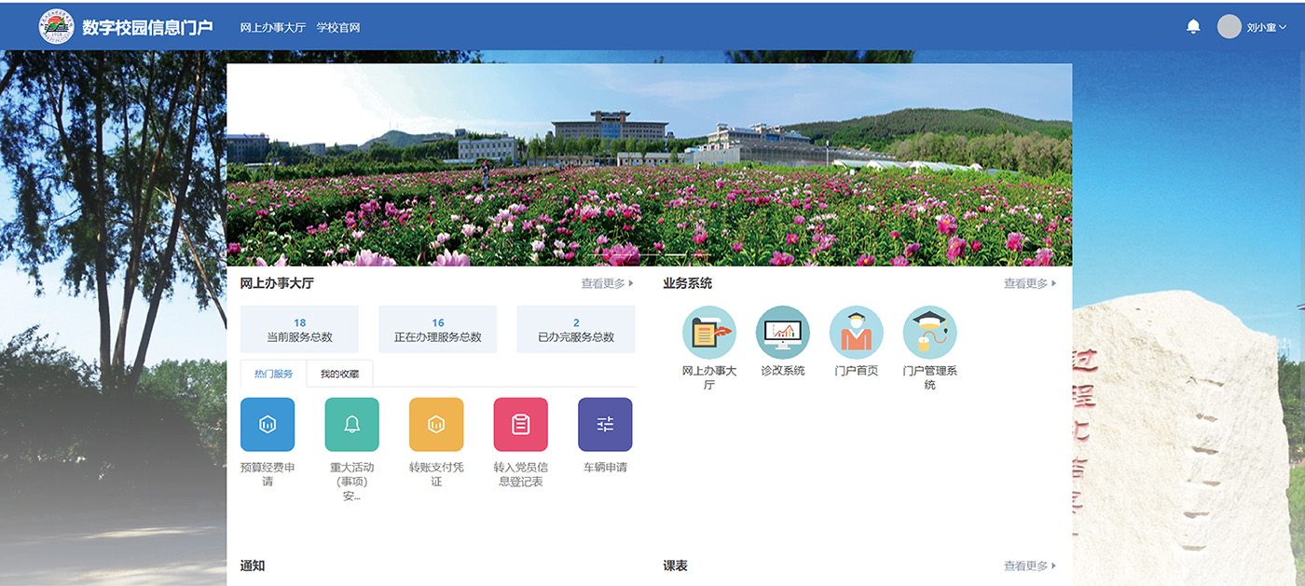Launch the 网上办事大厅 business system icon
The image size is (1305, 586).
(x=708, y=333)
